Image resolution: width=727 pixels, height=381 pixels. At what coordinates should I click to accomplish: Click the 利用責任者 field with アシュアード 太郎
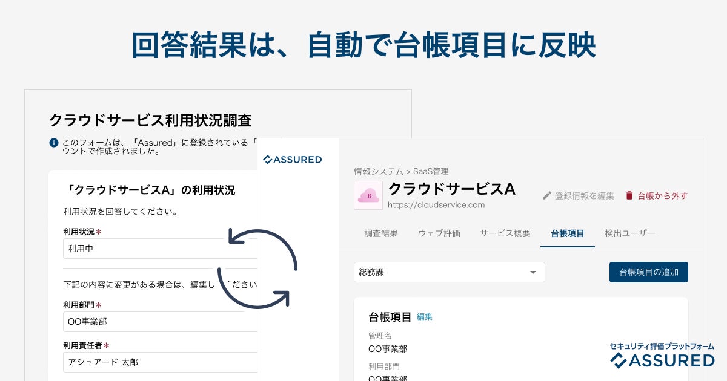point(160,362)
